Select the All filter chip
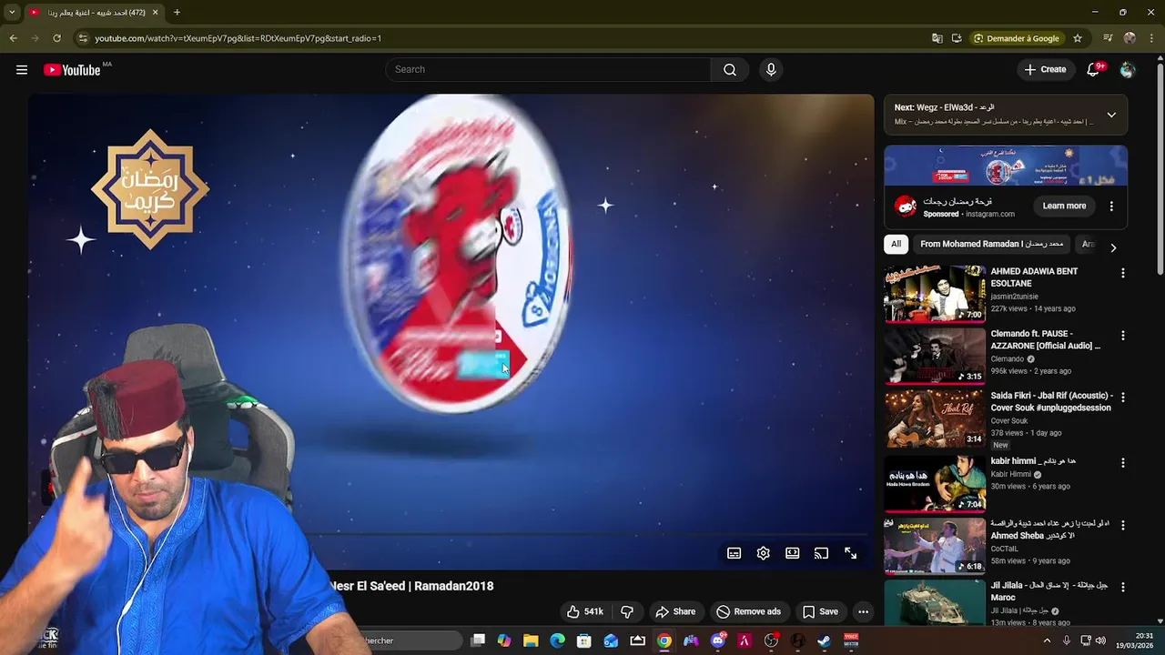The height and width of the screenshot is (655, 1165). 896,244
